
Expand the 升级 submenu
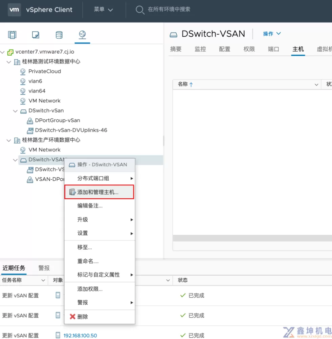click(100, 220)
